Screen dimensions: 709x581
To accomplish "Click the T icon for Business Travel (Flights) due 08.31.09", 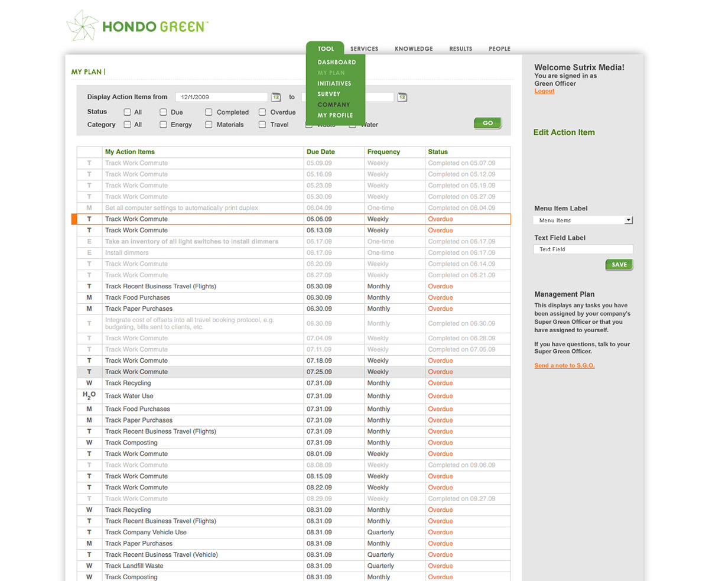I will pos(89,521).
